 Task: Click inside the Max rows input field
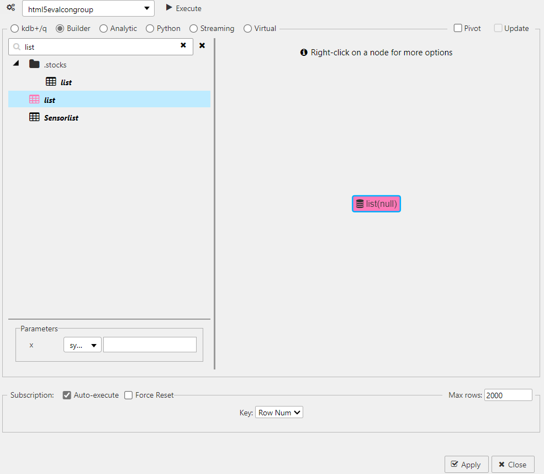(508, 394)
